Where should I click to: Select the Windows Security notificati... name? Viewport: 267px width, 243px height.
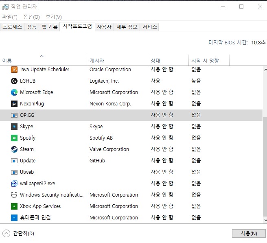click(x=52, y=195)
